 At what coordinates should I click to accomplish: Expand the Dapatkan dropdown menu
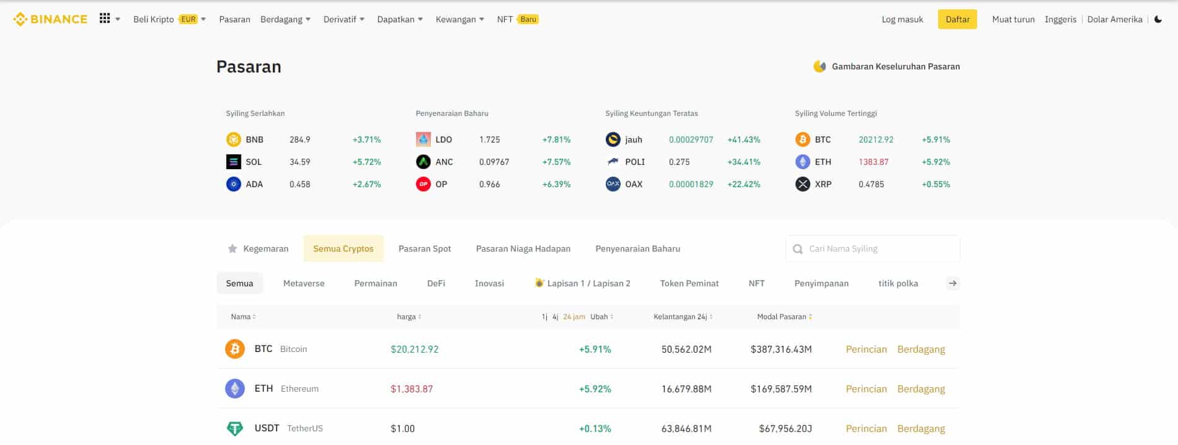click(420, 19)
